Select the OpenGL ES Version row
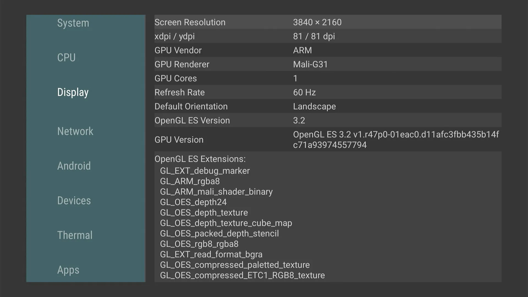The image size is (528, 297). [327, 120]
